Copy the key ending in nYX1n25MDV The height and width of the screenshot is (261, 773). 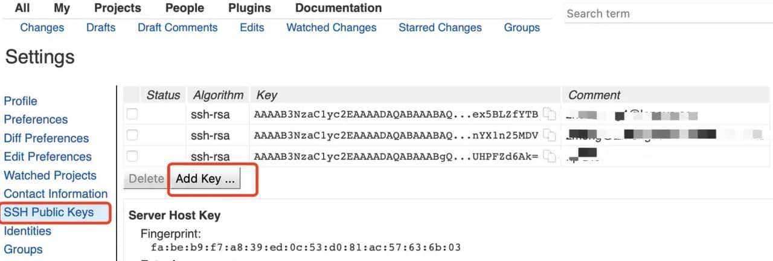pyautogui.click(x=548, y=135)
